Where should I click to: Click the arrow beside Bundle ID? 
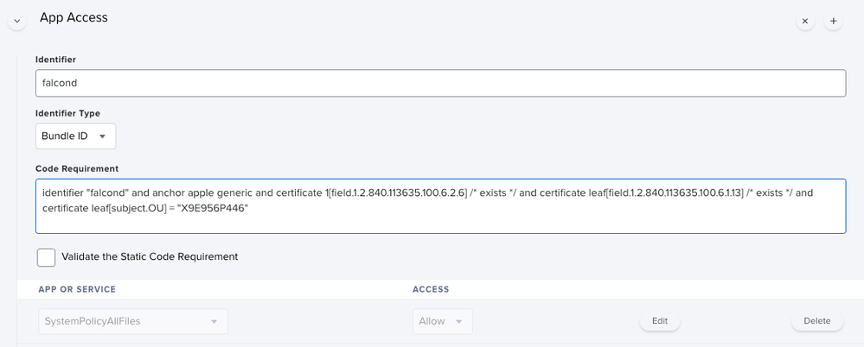pos(102,136)
